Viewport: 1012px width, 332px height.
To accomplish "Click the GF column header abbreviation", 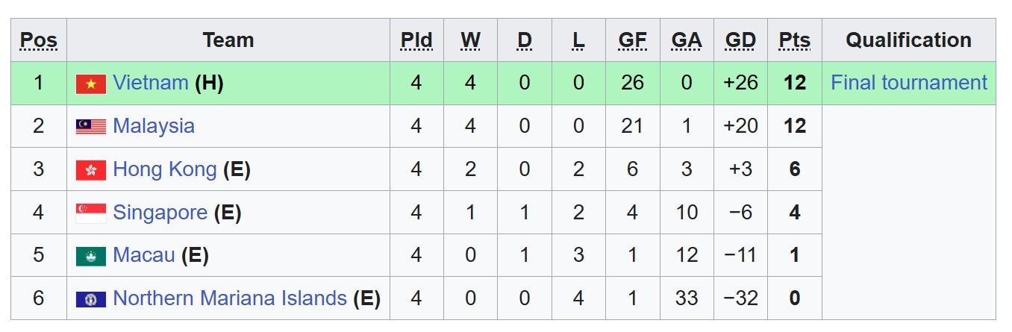I will click(x=632, y=40).
